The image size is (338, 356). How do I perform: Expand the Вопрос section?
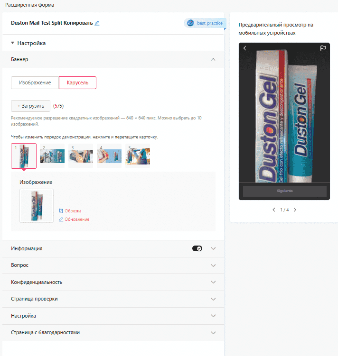(x=213, y=265)
